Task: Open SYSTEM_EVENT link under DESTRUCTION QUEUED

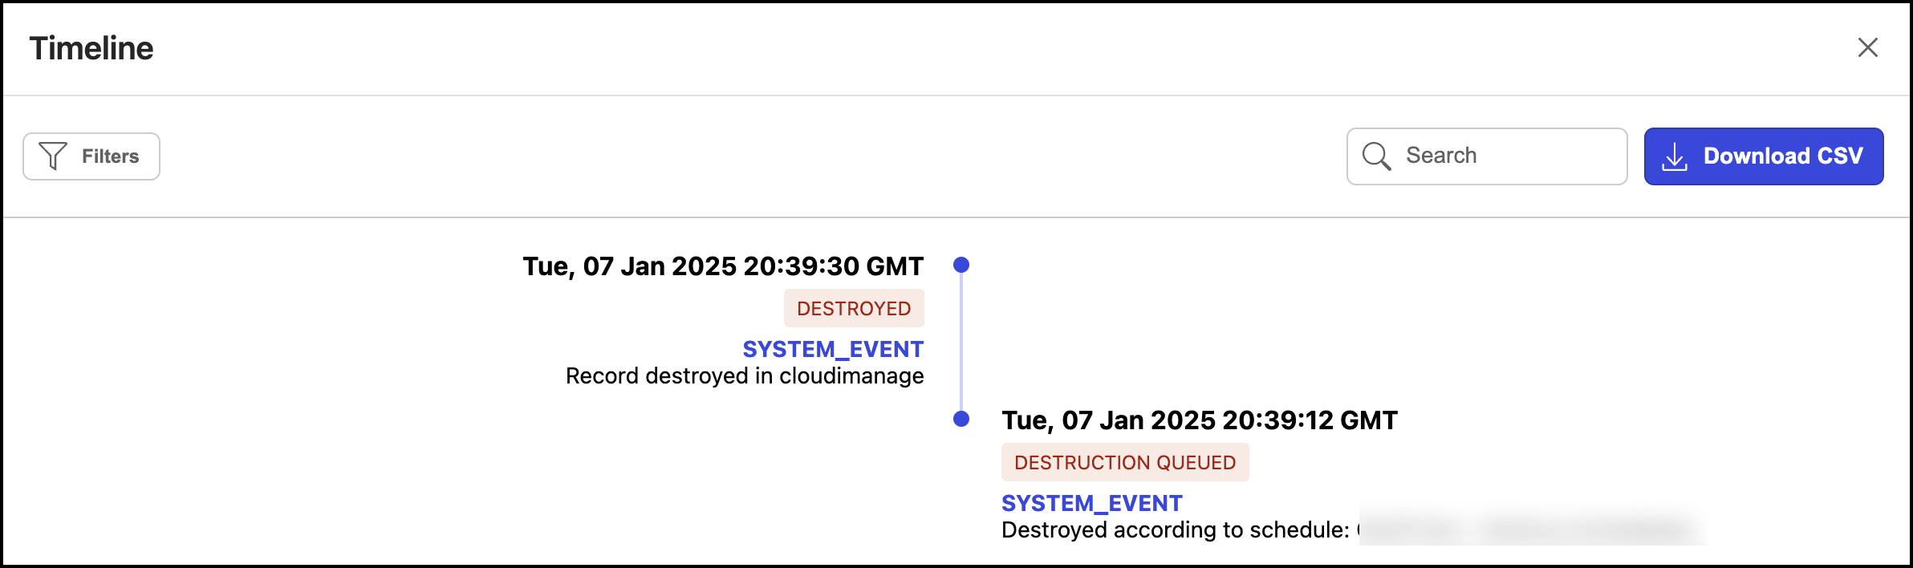Action: pos(1092,504)
